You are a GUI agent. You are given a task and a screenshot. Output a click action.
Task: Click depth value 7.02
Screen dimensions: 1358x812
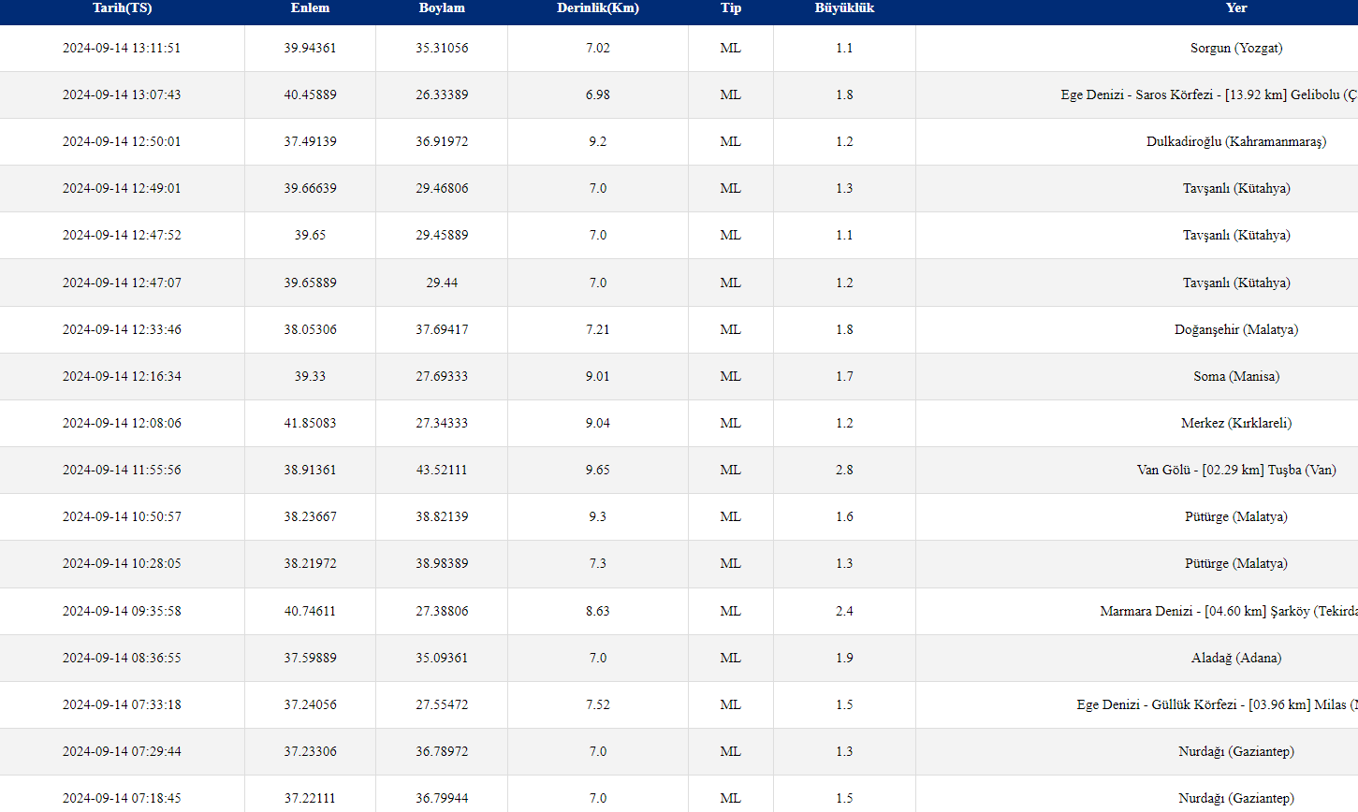tap(598, 48)
